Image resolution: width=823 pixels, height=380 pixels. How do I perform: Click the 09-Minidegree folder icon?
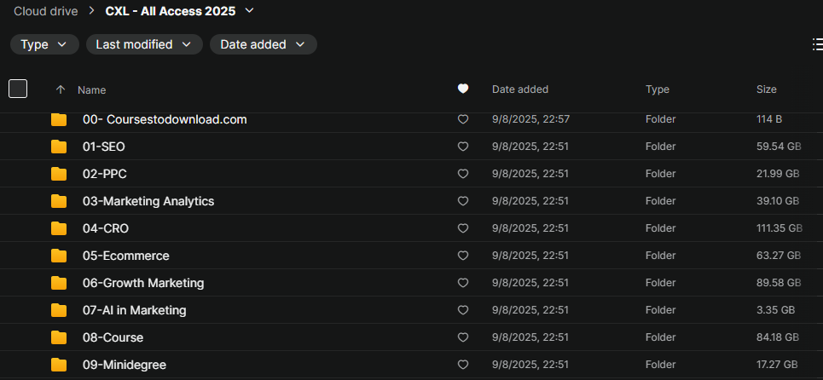coord(59,365)
